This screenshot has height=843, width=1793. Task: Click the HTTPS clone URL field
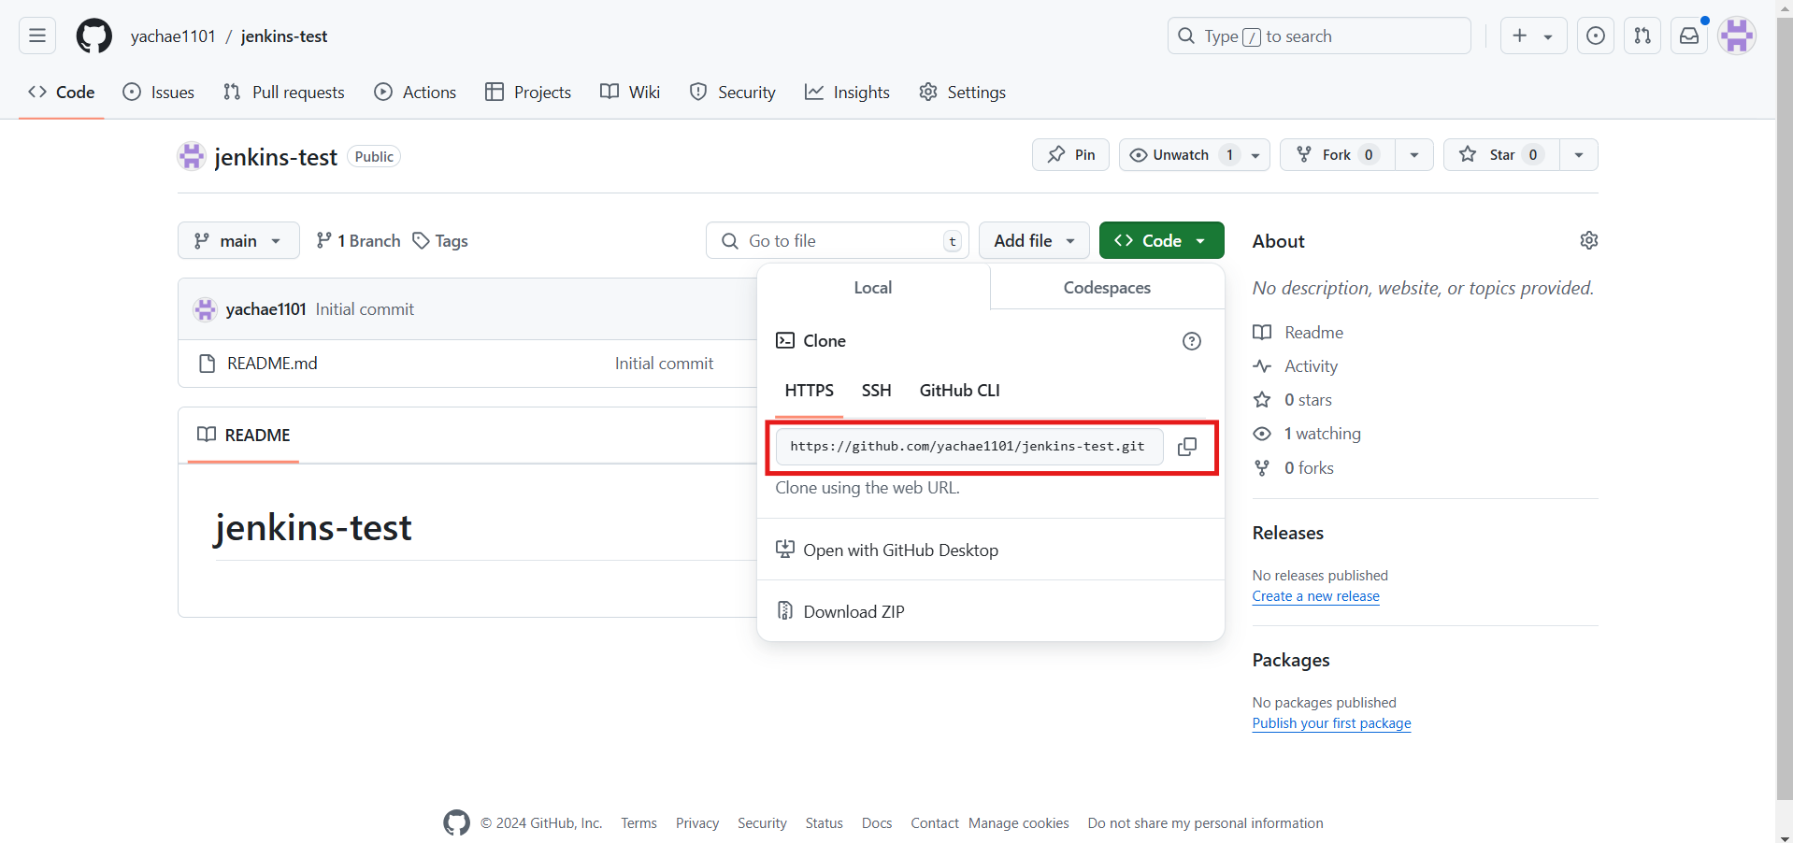pyautogui.click(x=969, y=447)
